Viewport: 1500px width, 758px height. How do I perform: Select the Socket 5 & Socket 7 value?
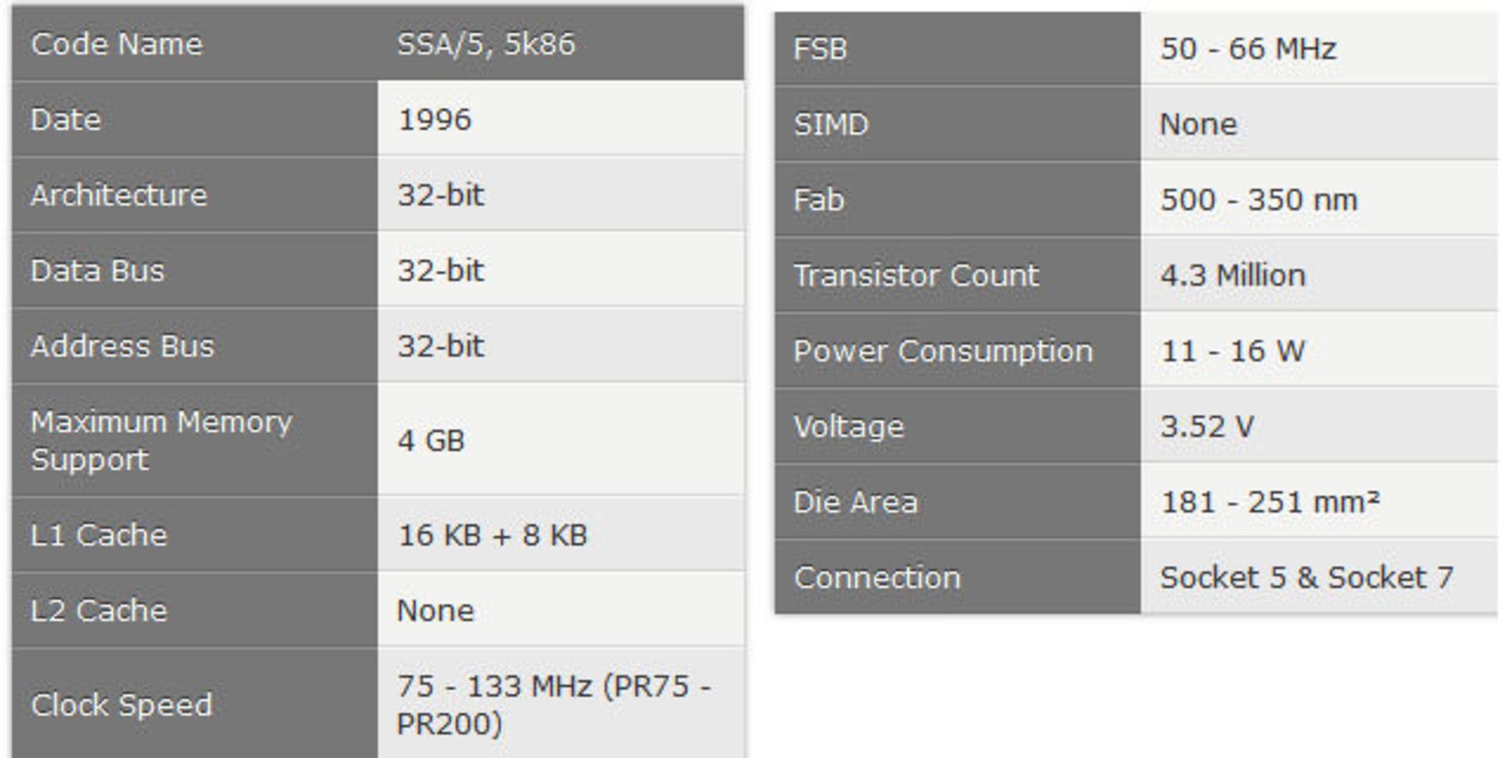click(1306, 578)
